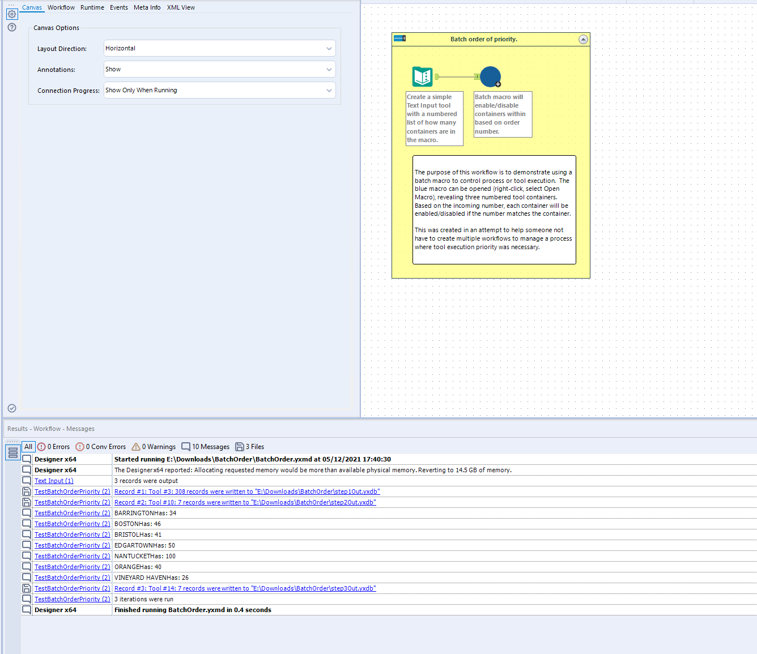The image size is (757, 654).
Task: Filter results by the 0 Errors icon
Action: pyautogui.click(x=53, y=446)
